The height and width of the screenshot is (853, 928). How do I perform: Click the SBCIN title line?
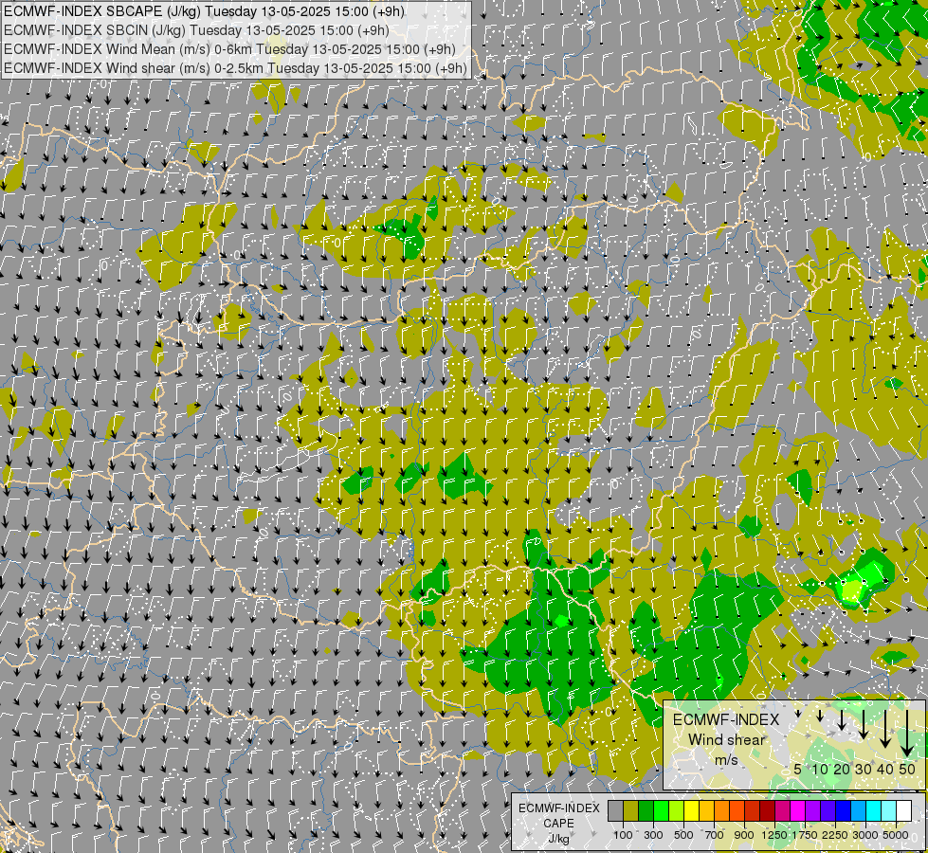(196, 30)
